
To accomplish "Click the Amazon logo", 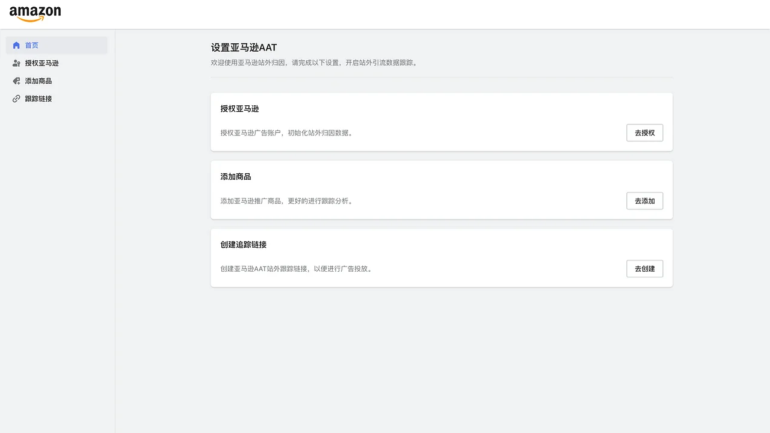I will [x=35, y=14].
